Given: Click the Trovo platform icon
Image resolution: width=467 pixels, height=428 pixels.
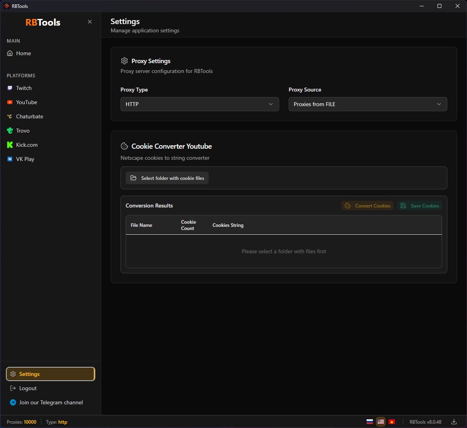Looking at the screenshot, I should pos(10,131).
